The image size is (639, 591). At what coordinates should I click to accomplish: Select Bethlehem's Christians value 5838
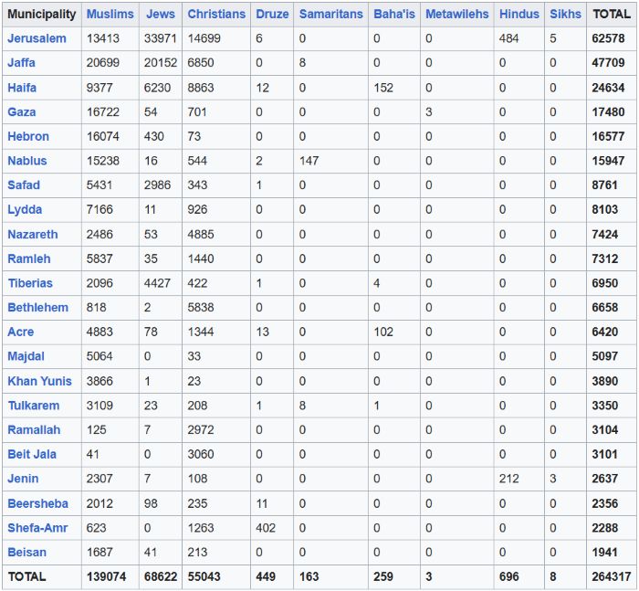201,308
